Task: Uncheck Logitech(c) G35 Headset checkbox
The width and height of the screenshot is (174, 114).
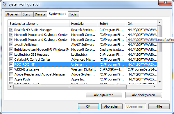Action: (11, 55)
